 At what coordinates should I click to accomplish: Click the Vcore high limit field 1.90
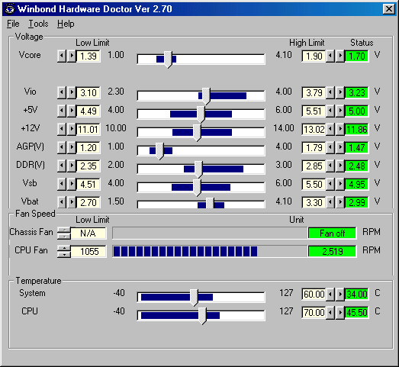point(314,56)
